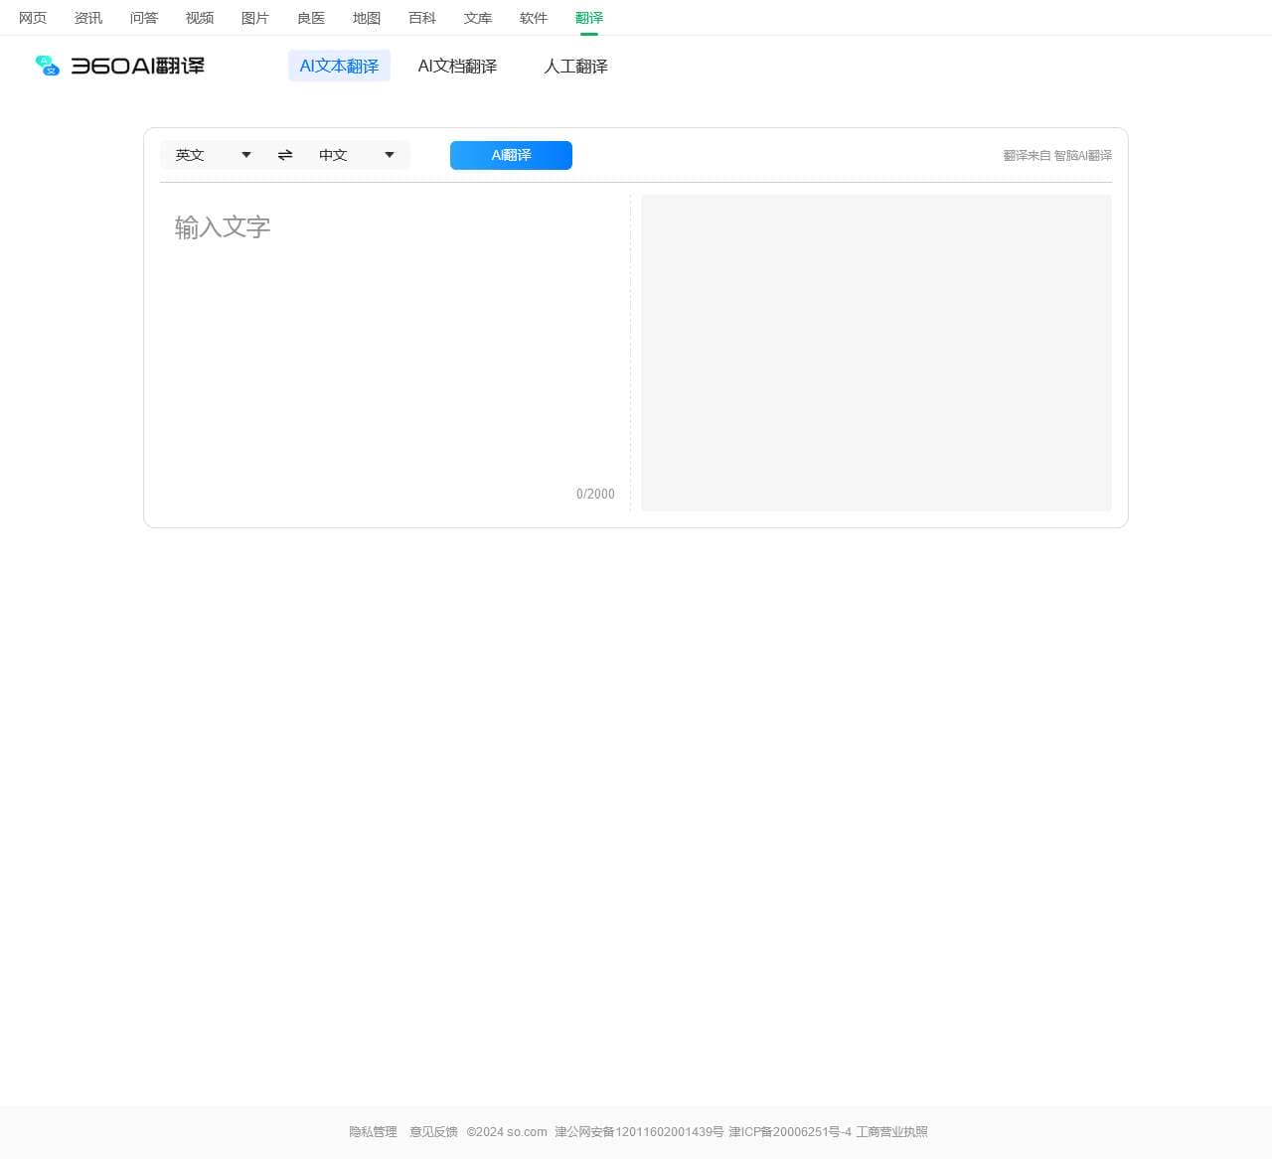Screen dimensions: 1272x1159
Task: Switch to AI文本翻译 tab
Action: click(339, 66)
